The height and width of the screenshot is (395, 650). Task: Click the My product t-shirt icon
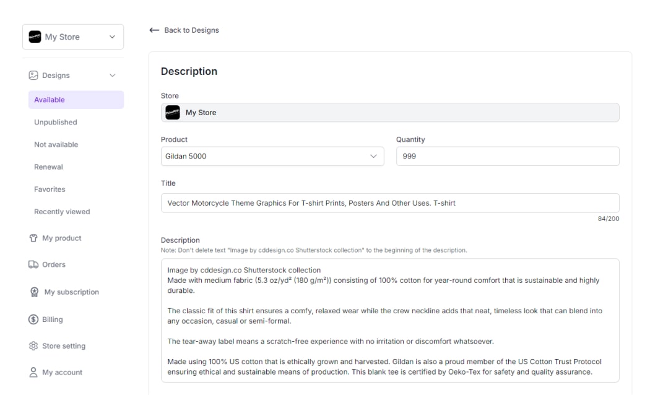[33, 238]
